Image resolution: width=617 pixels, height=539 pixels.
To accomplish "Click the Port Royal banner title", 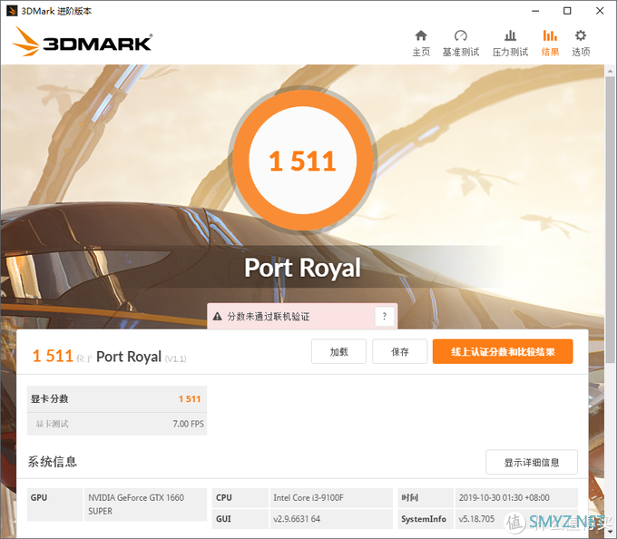I will click(302, 268).
